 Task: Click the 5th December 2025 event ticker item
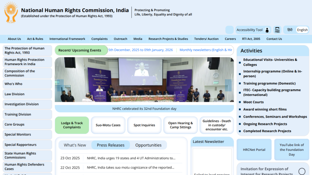click(141, 50)
